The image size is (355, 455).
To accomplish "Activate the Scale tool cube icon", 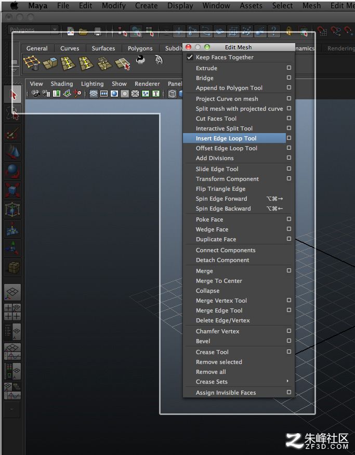I will click(x=12, y=190).
